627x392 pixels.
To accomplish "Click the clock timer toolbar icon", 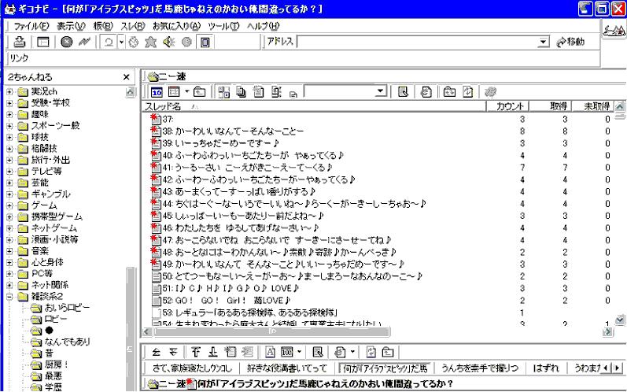I will (134, 42).
